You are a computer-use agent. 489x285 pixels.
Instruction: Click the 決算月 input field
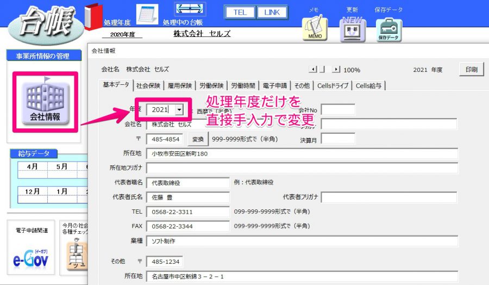338,139
